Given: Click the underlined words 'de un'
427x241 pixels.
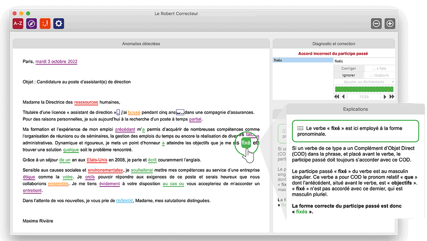Looking at the screenshot, I should [x=65, y=160].
